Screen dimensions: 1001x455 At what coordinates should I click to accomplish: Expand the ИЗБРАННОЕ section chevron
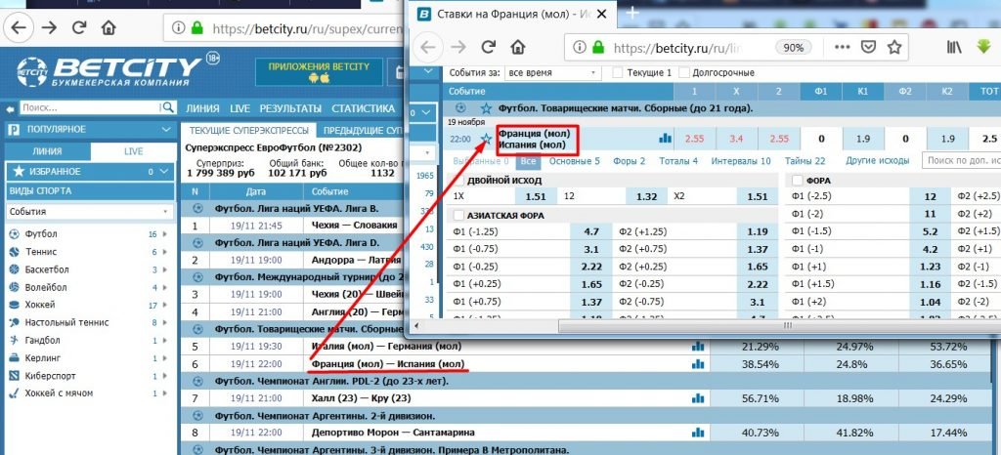tap(164, 172)
